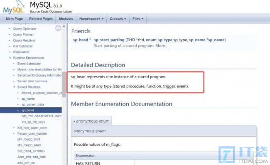Viewport: 270px width, 165px height.
Task: Click the Detailed Description heading
Action: click(x=98, y=65)
